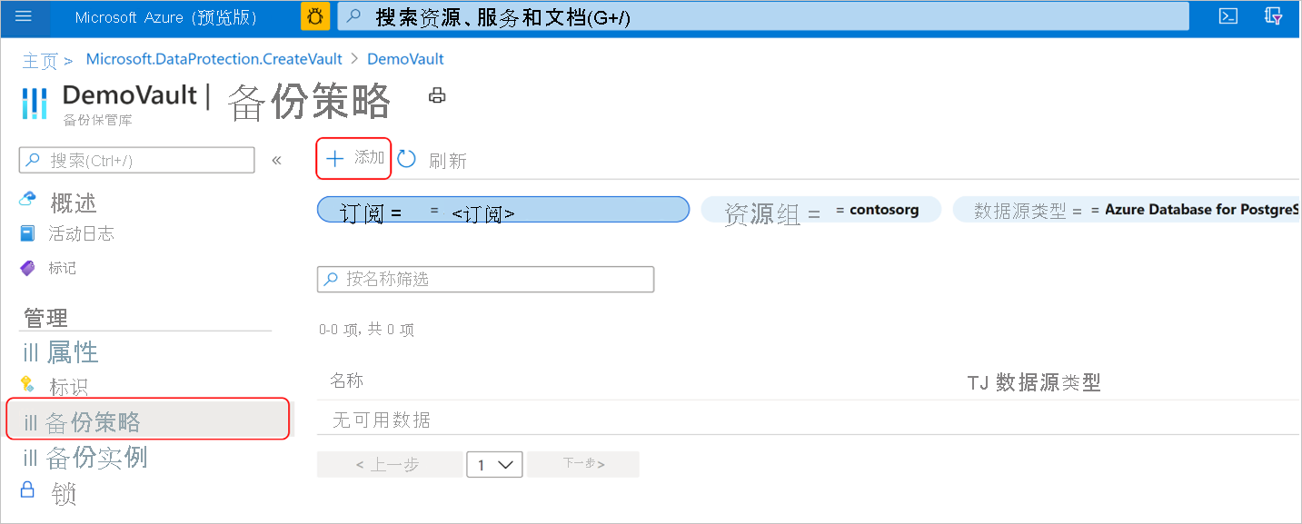
Task: Collapse the left navigation pane
Action: 276,161
